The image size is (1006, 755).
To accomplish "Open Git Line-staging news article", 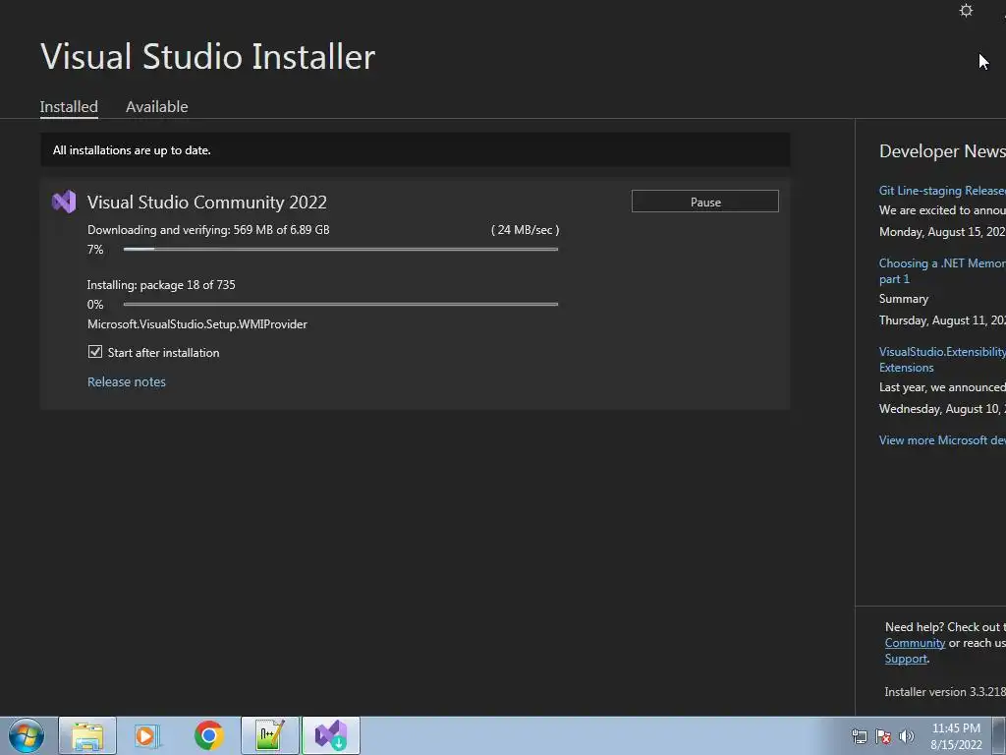I will [x=942, y=191].
